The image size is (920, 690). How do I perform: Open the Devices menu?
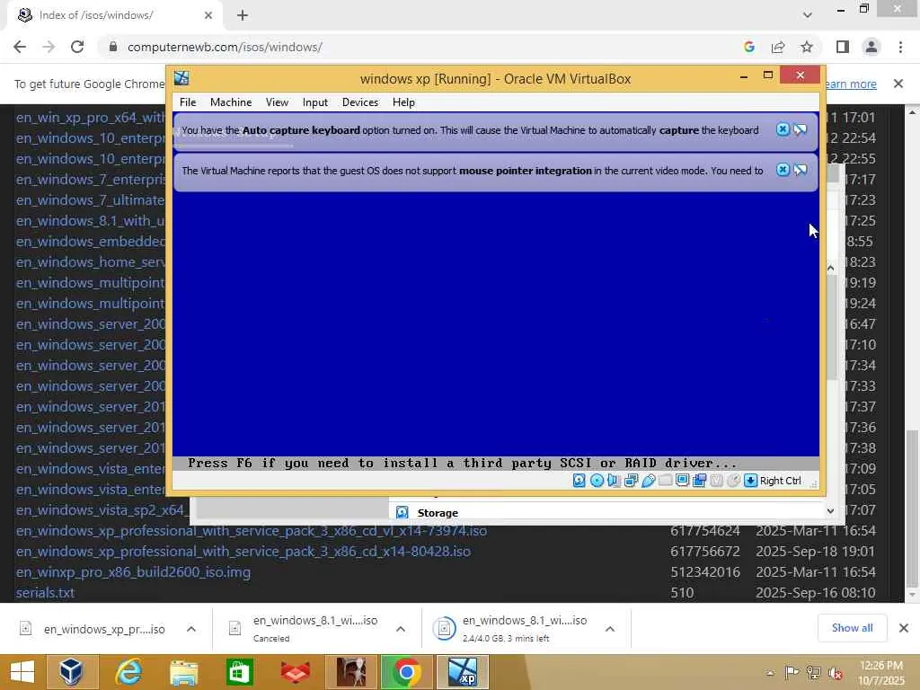[360, 102]
